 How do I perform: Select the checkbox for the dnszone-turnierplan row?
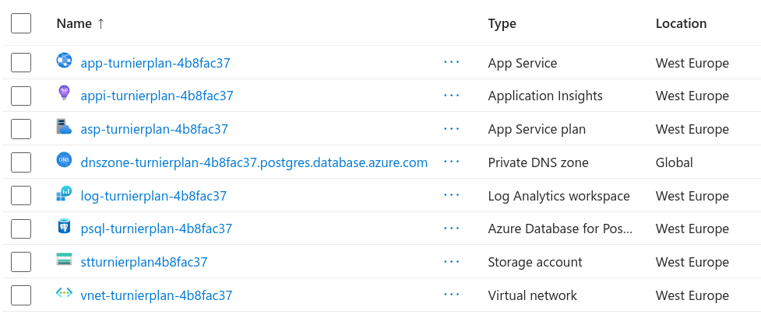tap(21, 162)
